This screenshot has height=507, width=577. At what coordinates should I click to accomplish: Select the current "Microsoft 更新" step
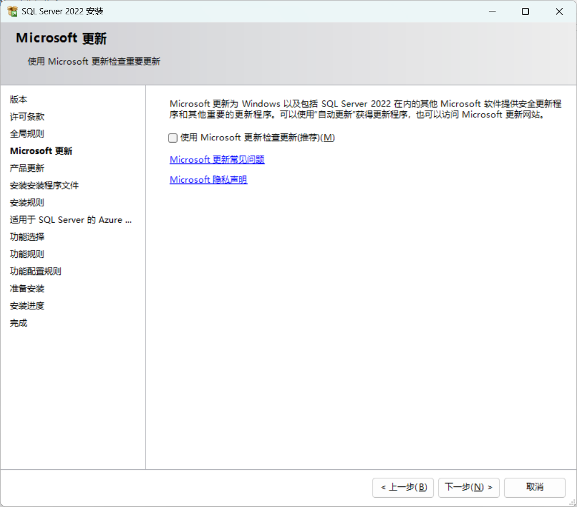[41, 151]
